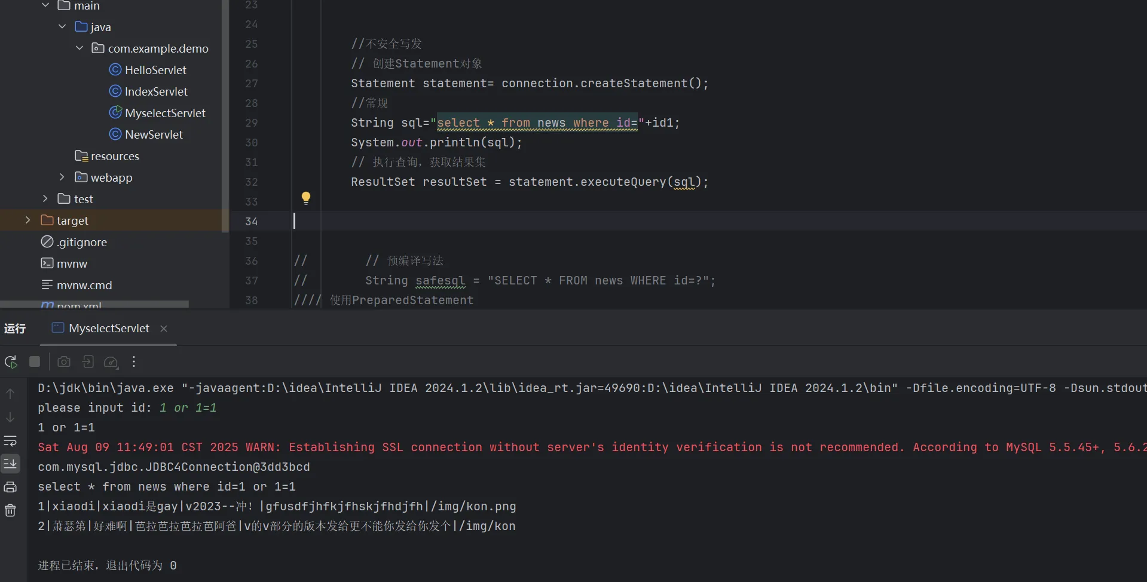Expand the target folder
Screen dimensions: 1147x582
pos(27,220)
